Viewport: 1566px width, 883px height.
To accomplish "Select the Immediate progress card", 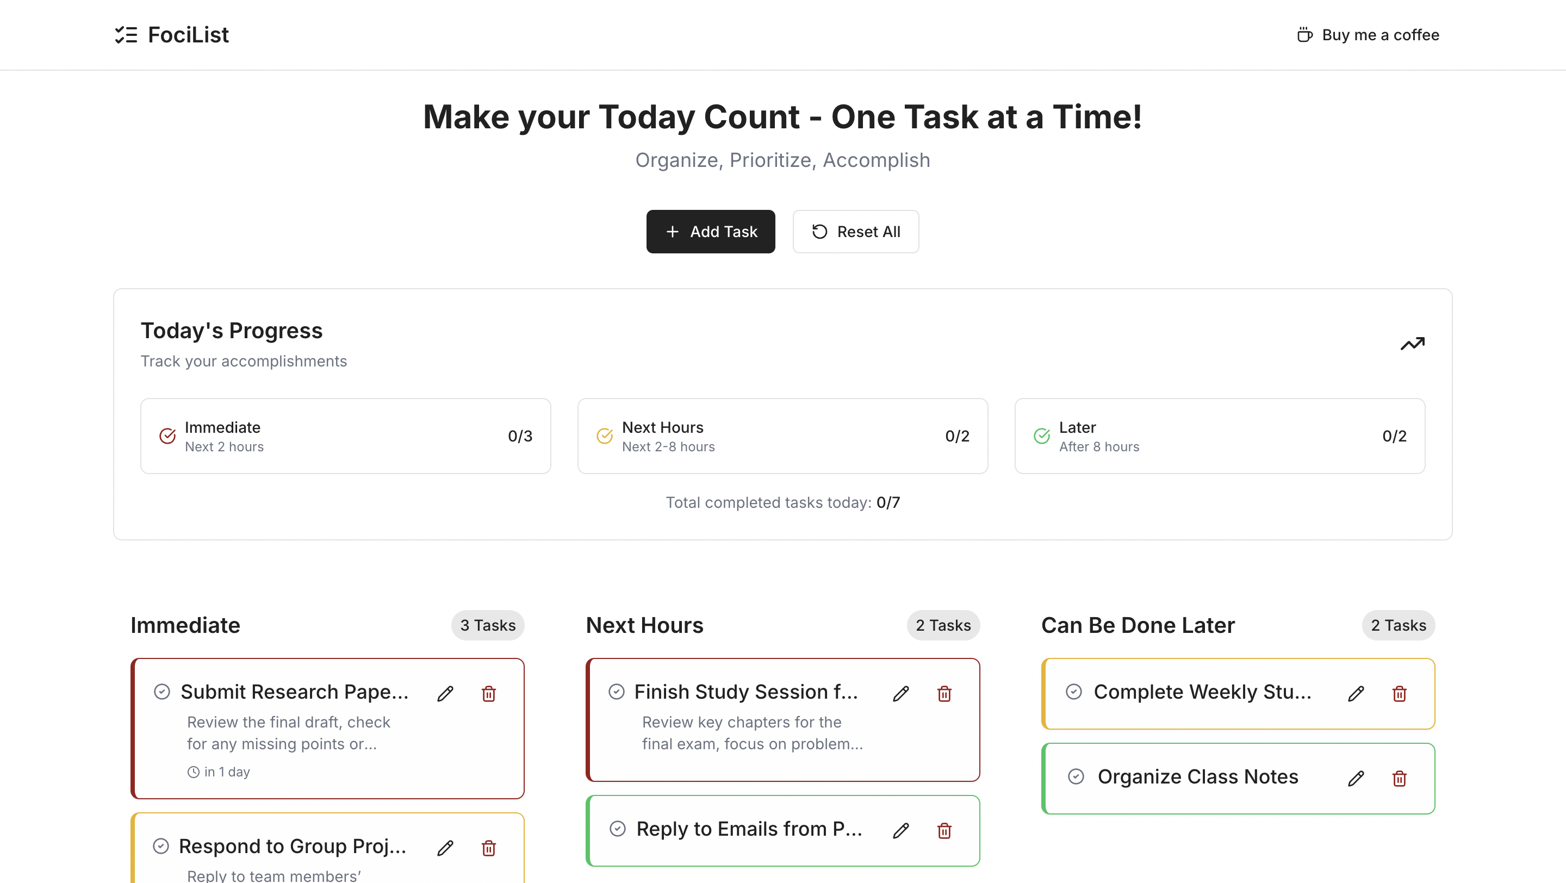I will (345, 436).
